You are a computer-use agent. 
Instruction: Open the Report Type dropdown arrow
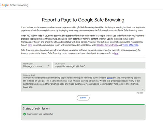(x=49, y=65)
